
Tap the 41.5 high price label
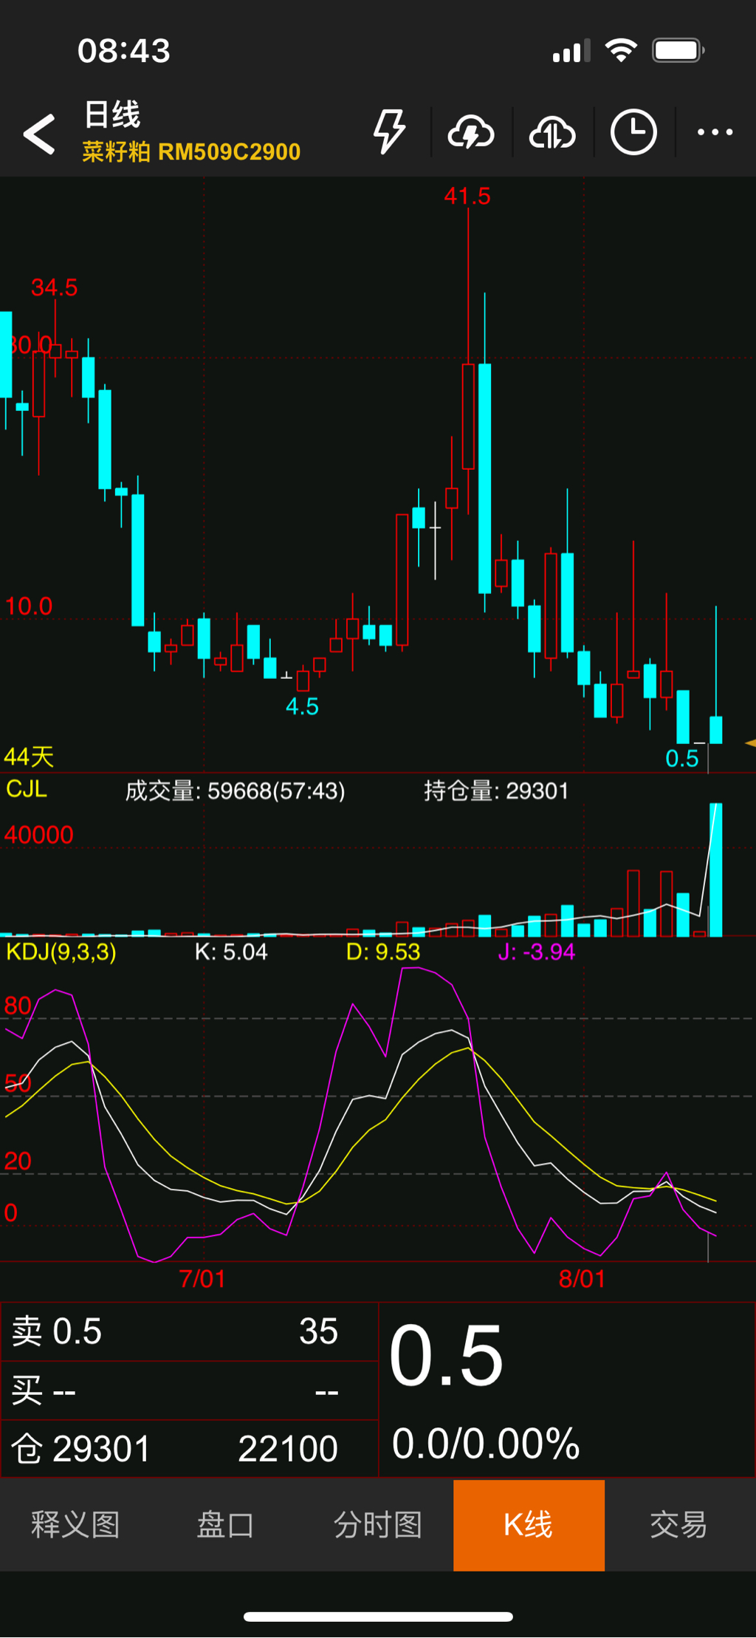(x=467, y=197)
